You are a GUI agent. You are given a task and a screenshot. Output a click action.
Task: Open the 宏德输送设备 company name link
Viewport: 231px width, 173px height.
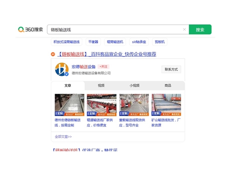[x=84, y=67]
